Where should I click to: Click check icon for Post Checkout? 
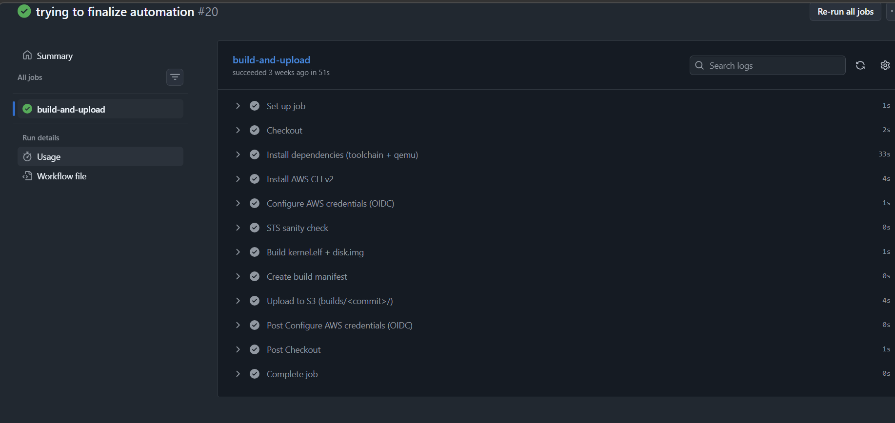coord(255,349)
